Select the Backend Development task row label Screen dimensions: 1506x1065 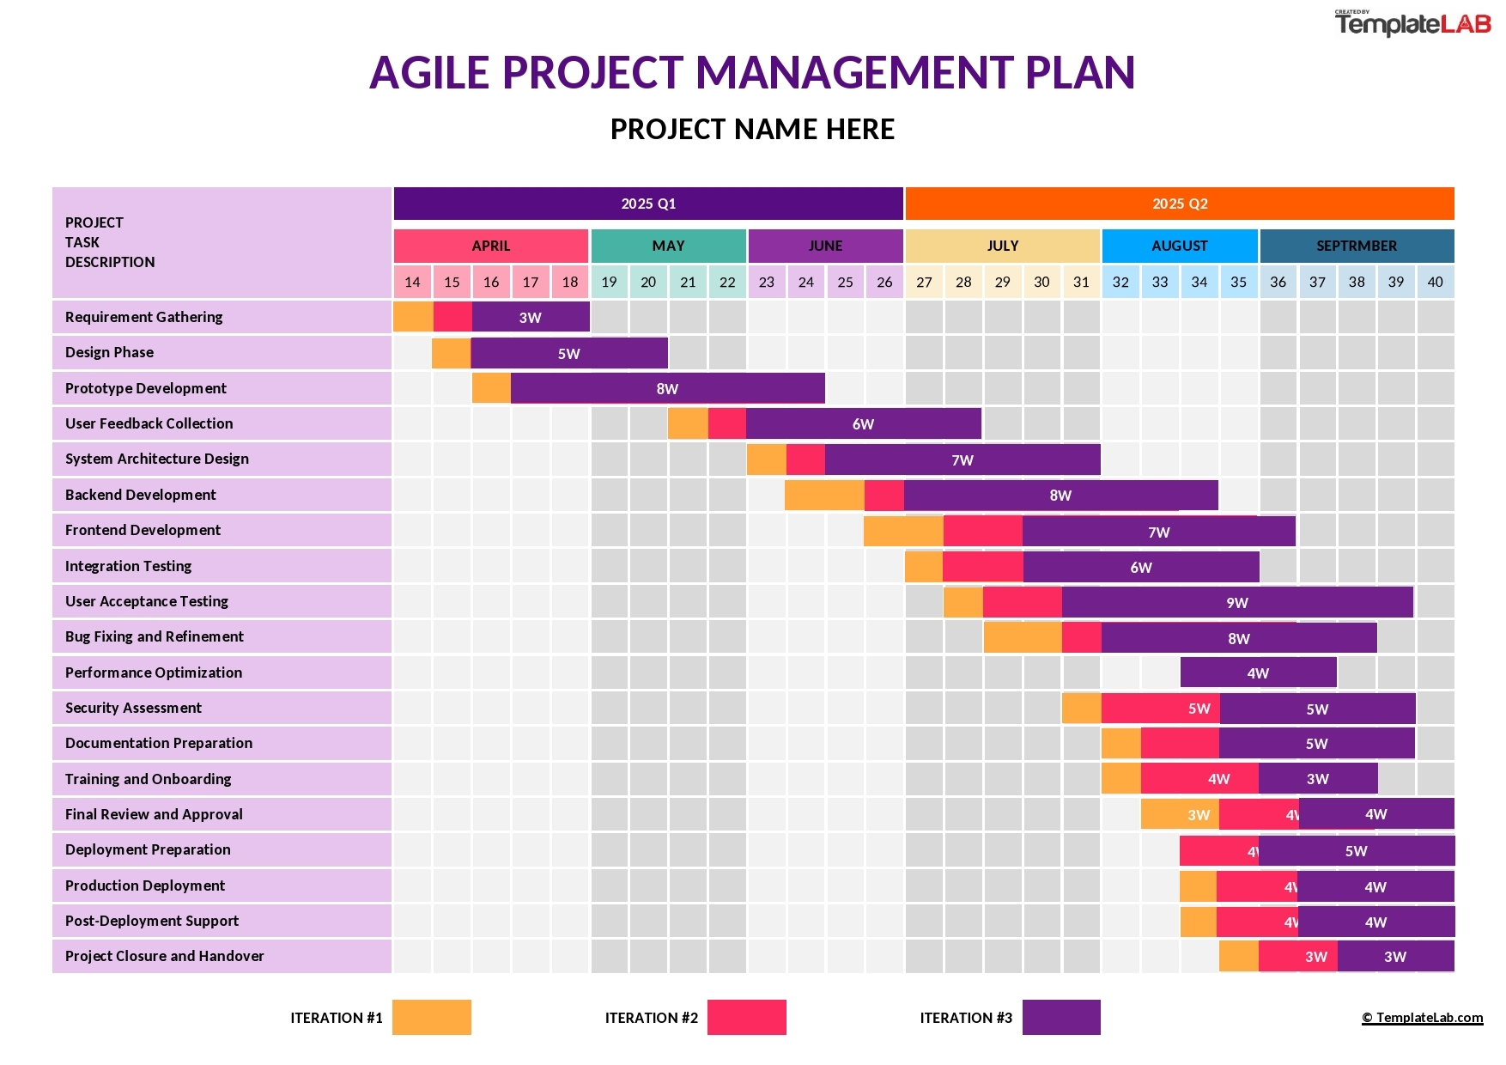[141, 495]
